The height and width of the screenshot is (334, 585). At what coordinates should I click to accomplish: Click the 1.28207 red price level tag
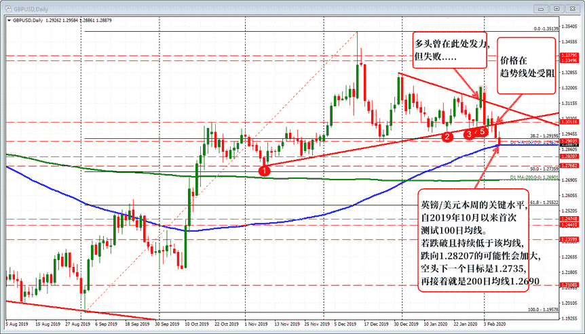[x=567, y=156]
